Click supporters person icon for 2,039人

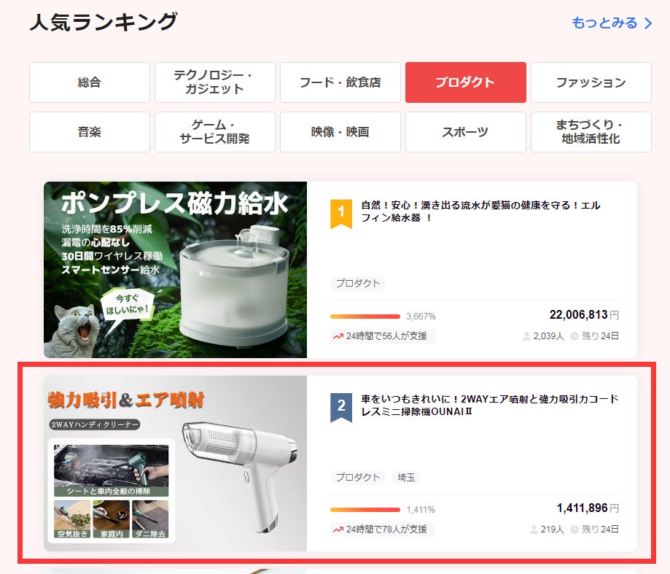point(527,336)
